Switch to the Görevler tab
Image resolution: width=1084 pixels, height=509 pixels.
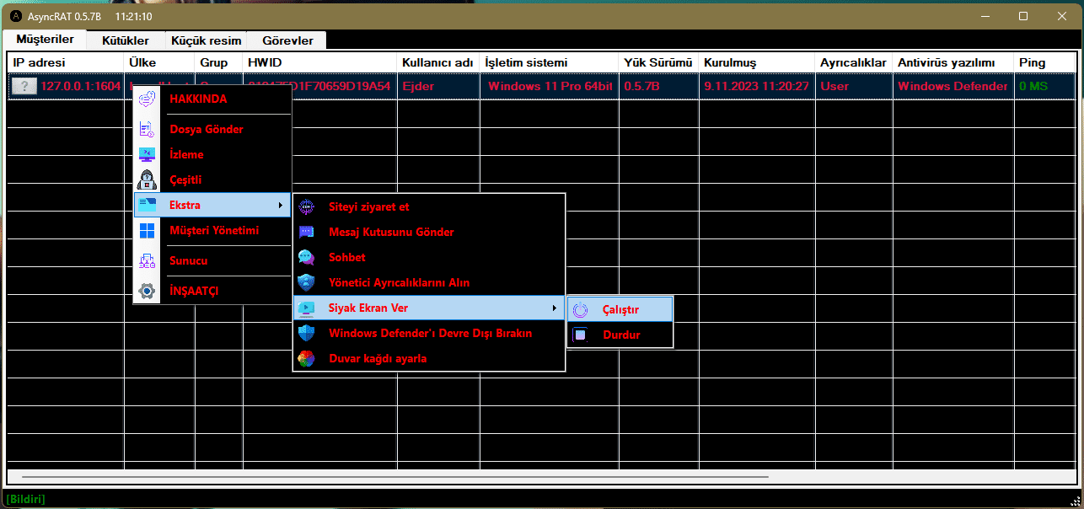coord(287,40)
